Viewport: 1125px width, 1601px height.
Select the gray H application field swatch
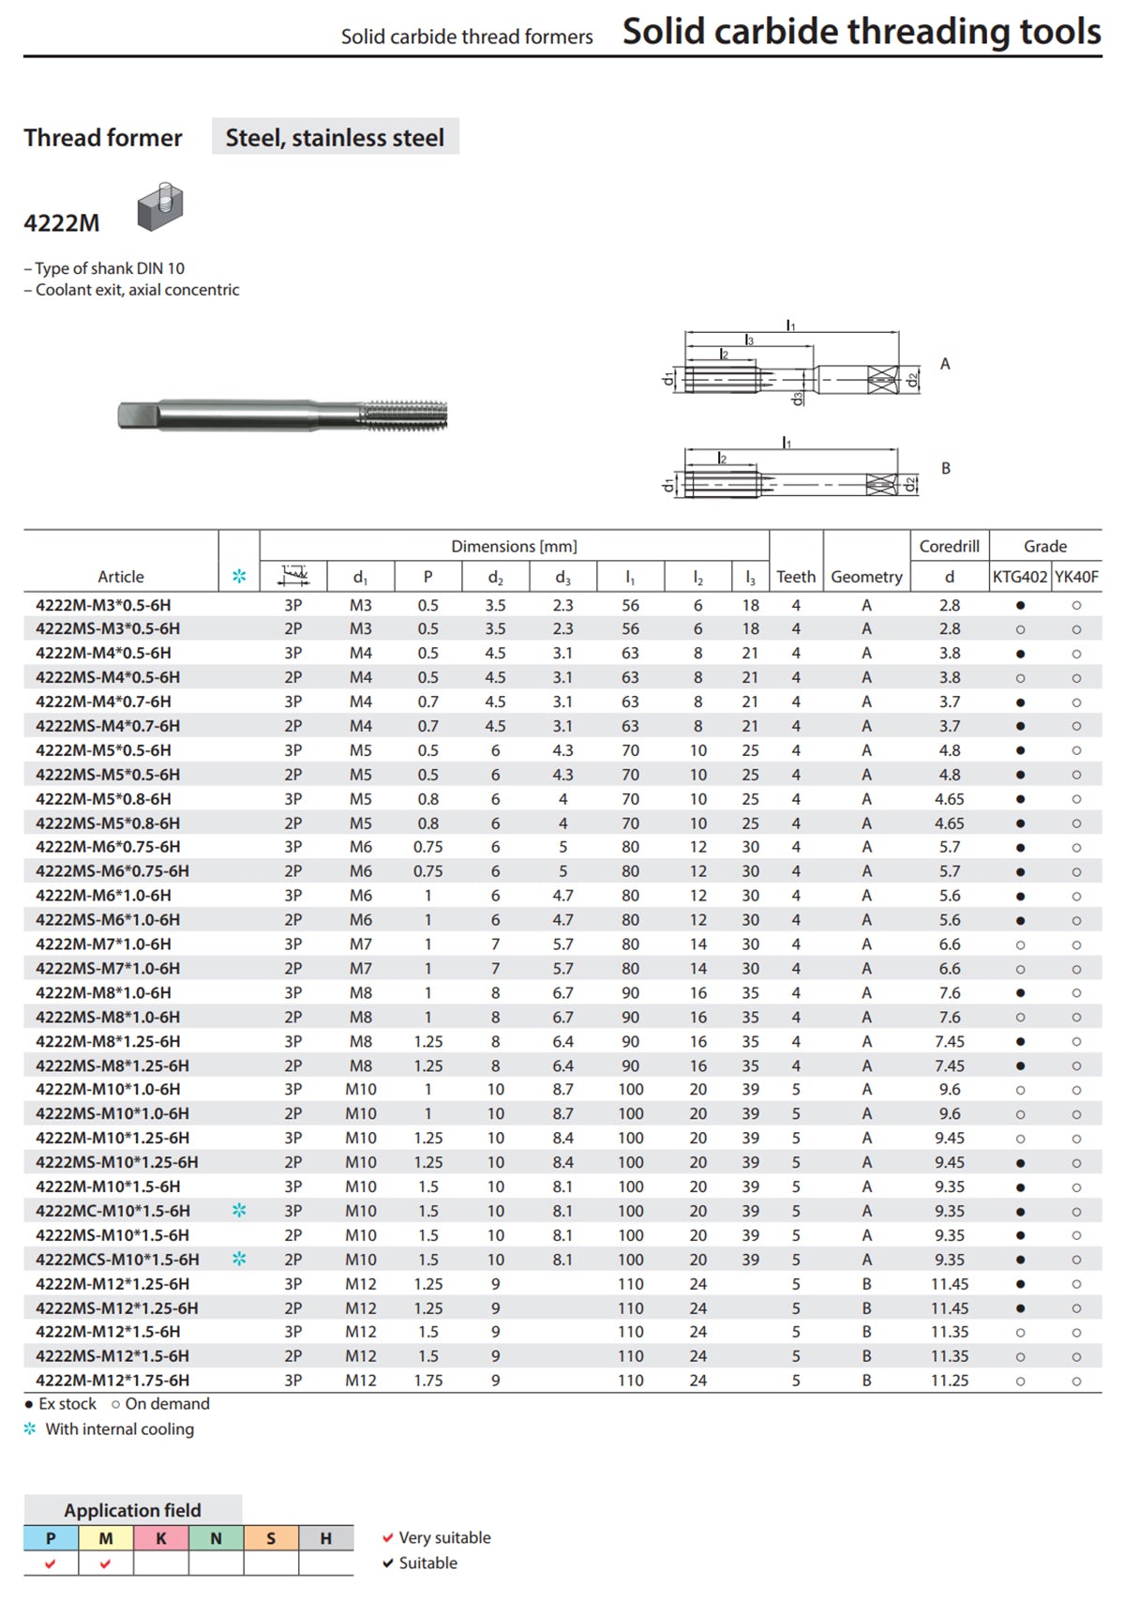[x=326, y=1538]
